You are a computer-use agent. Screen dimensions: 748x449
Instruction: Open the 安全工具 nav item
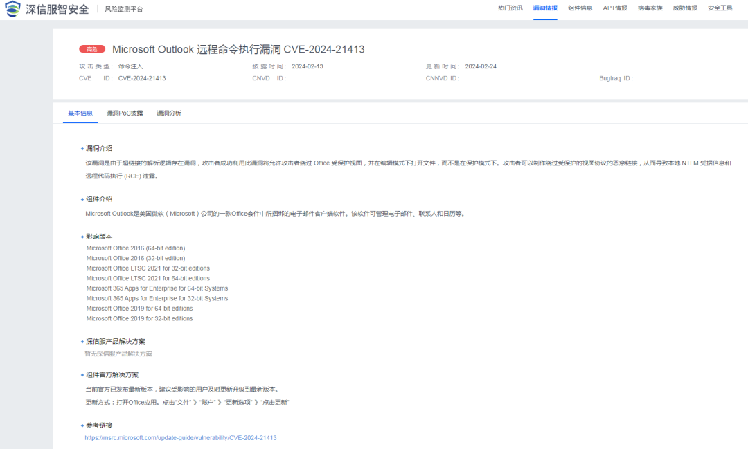tap(720, 8)
